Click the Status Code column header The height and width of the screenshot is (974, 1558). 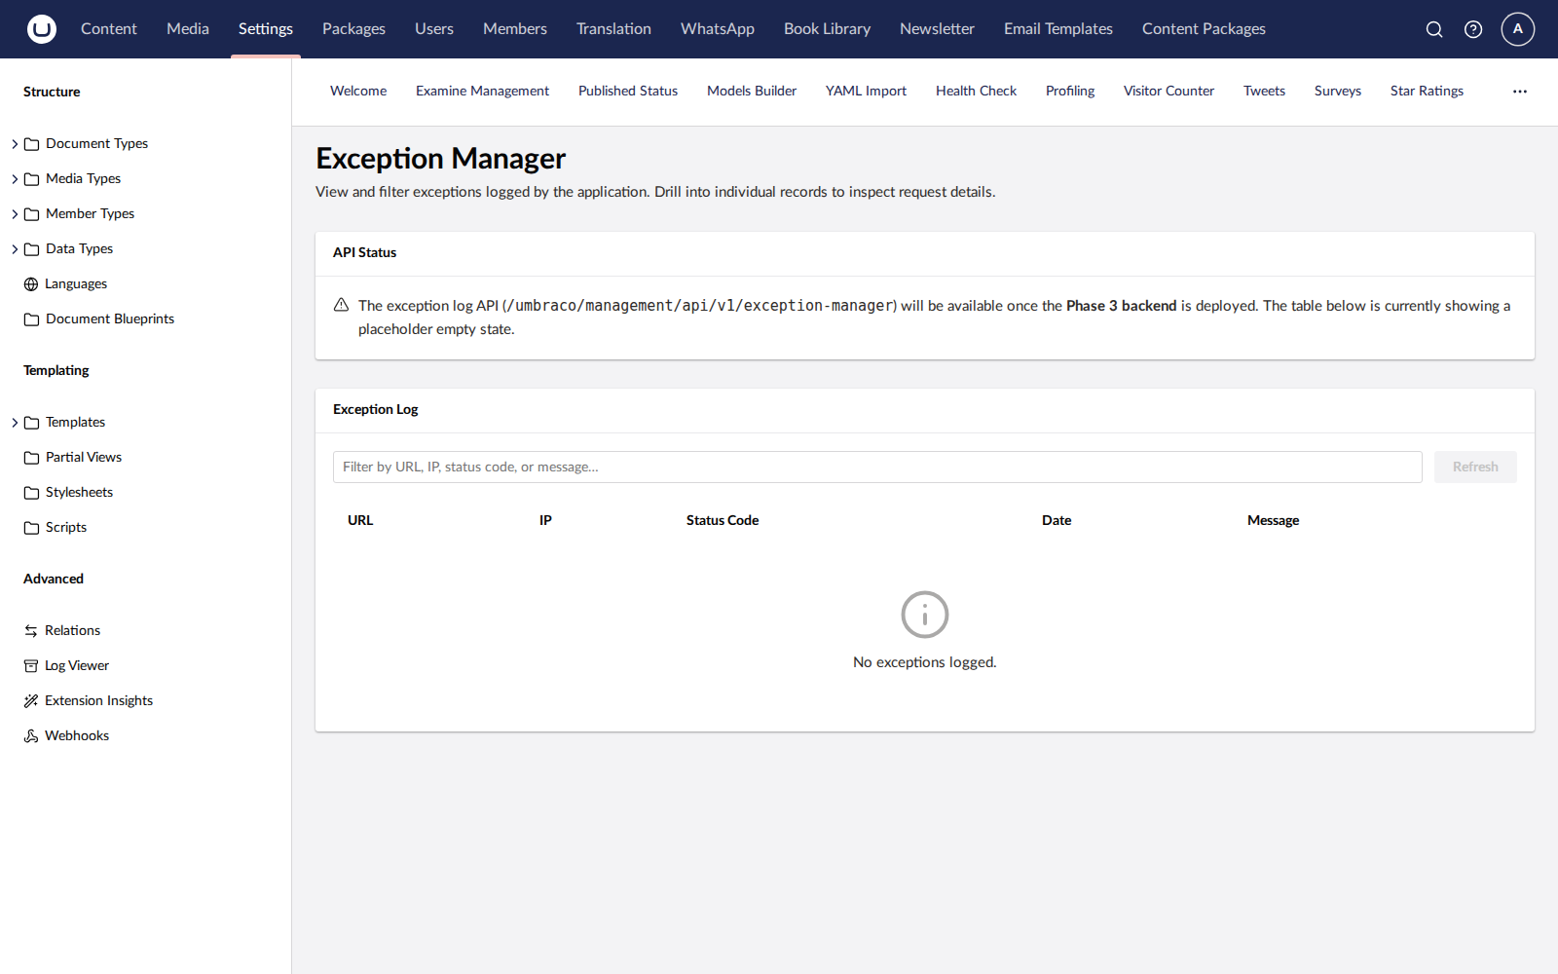(x=723, y=521)
